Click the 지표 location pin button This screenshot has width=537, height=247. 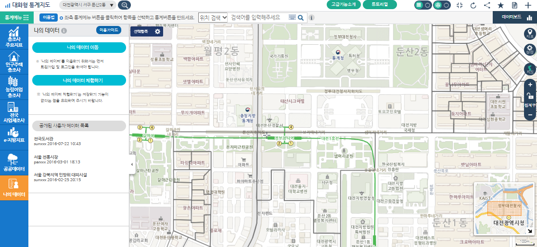530,34
